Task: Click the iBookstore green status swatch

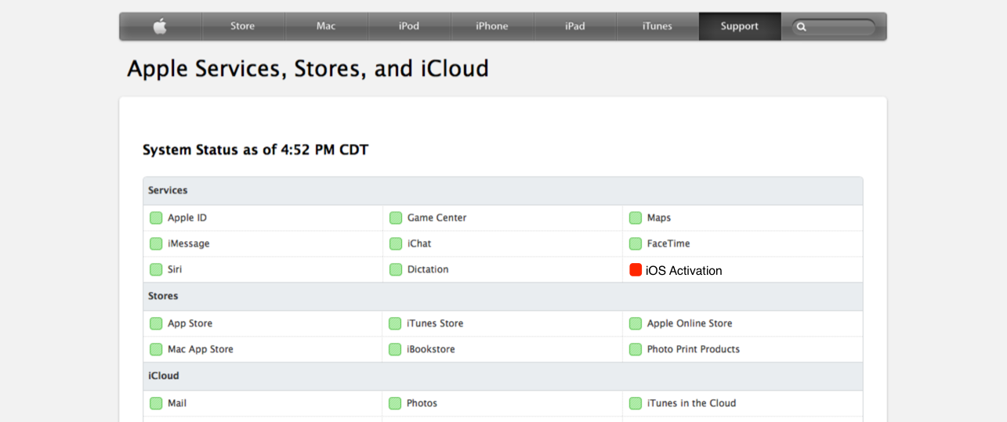Action: 396,349
